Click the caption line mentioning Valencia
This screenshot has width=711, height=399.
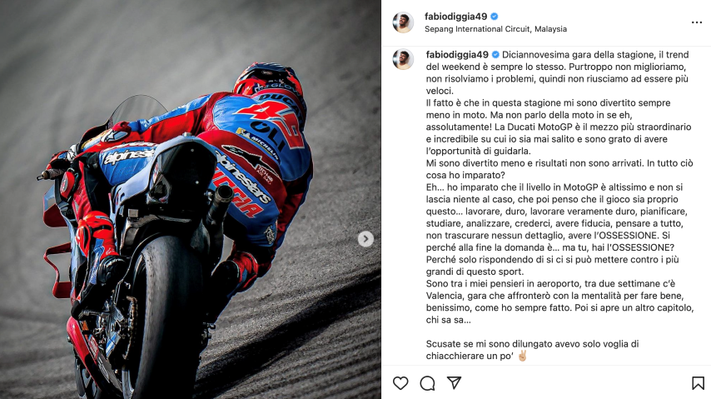[554, 296]
